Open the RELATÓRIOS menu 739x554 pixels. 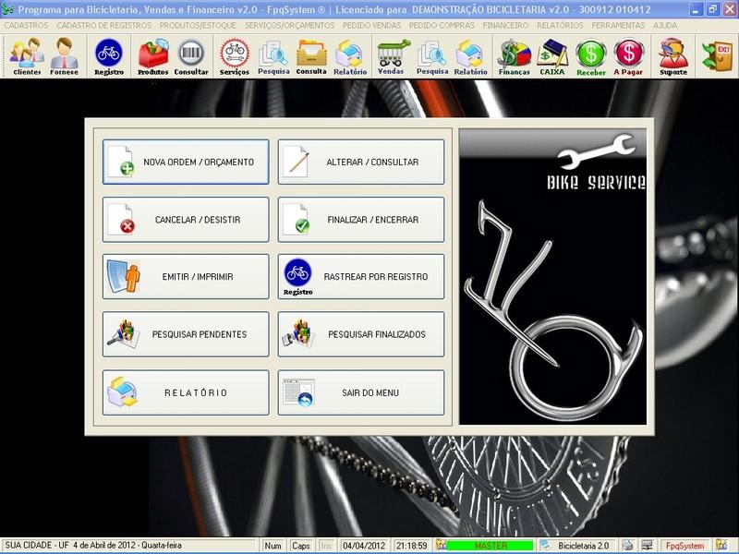(560, 25)
